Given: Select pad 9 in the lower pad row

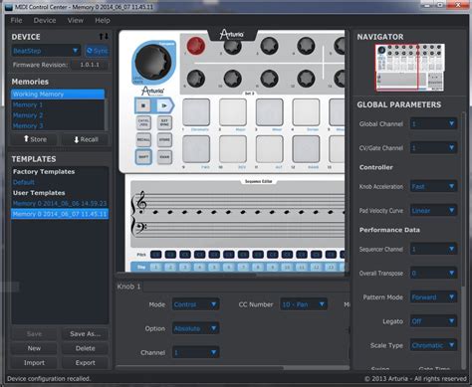Looking at the screenshot, I should point(196,149).
